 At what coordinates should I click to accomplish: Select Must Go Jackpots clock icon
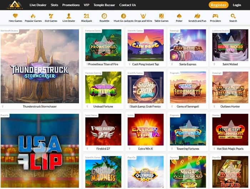(124, 16)
